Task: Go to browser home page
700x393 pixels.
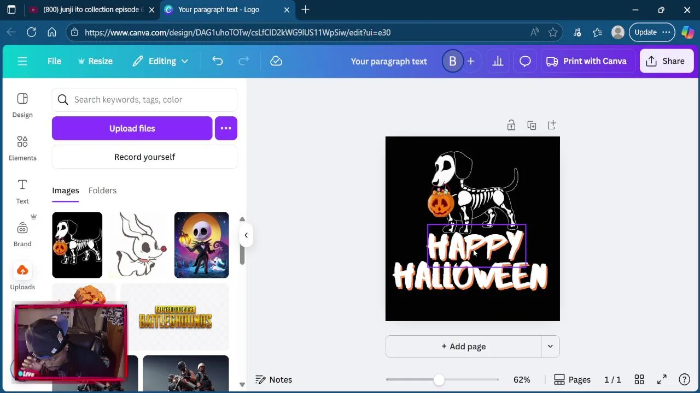Action: [x=52, y=32]
